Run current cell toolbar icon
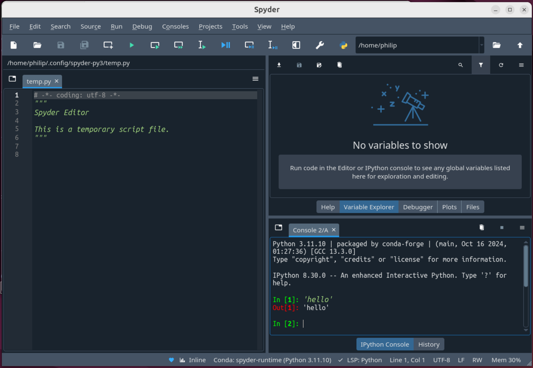Screen dimensions: 533x368 [x=155, y=45]
